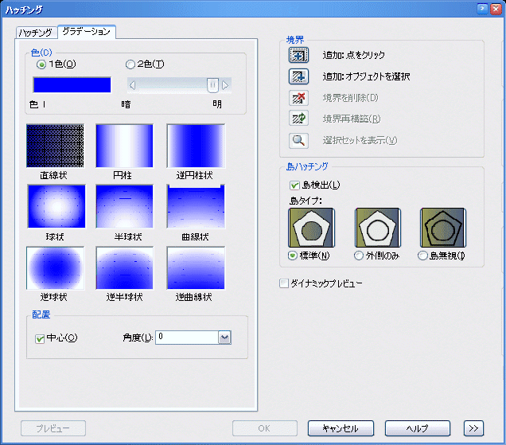Screen dimensions: 506x445
Task: Select the 直線状 gradient pattern
Action: tap(55, 146)
